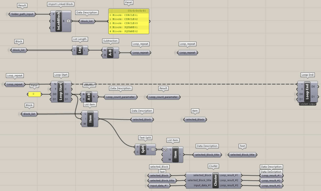Click the flatten icon on InLnkBlock B output
Viewport: 321px width, 191px height.
click(68, 21)
